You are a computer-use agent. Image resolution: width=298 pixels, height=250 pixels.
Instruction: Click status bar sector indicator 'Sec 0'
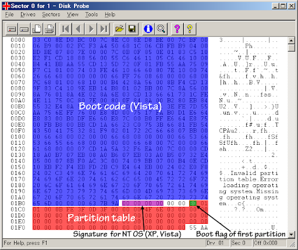239,243
